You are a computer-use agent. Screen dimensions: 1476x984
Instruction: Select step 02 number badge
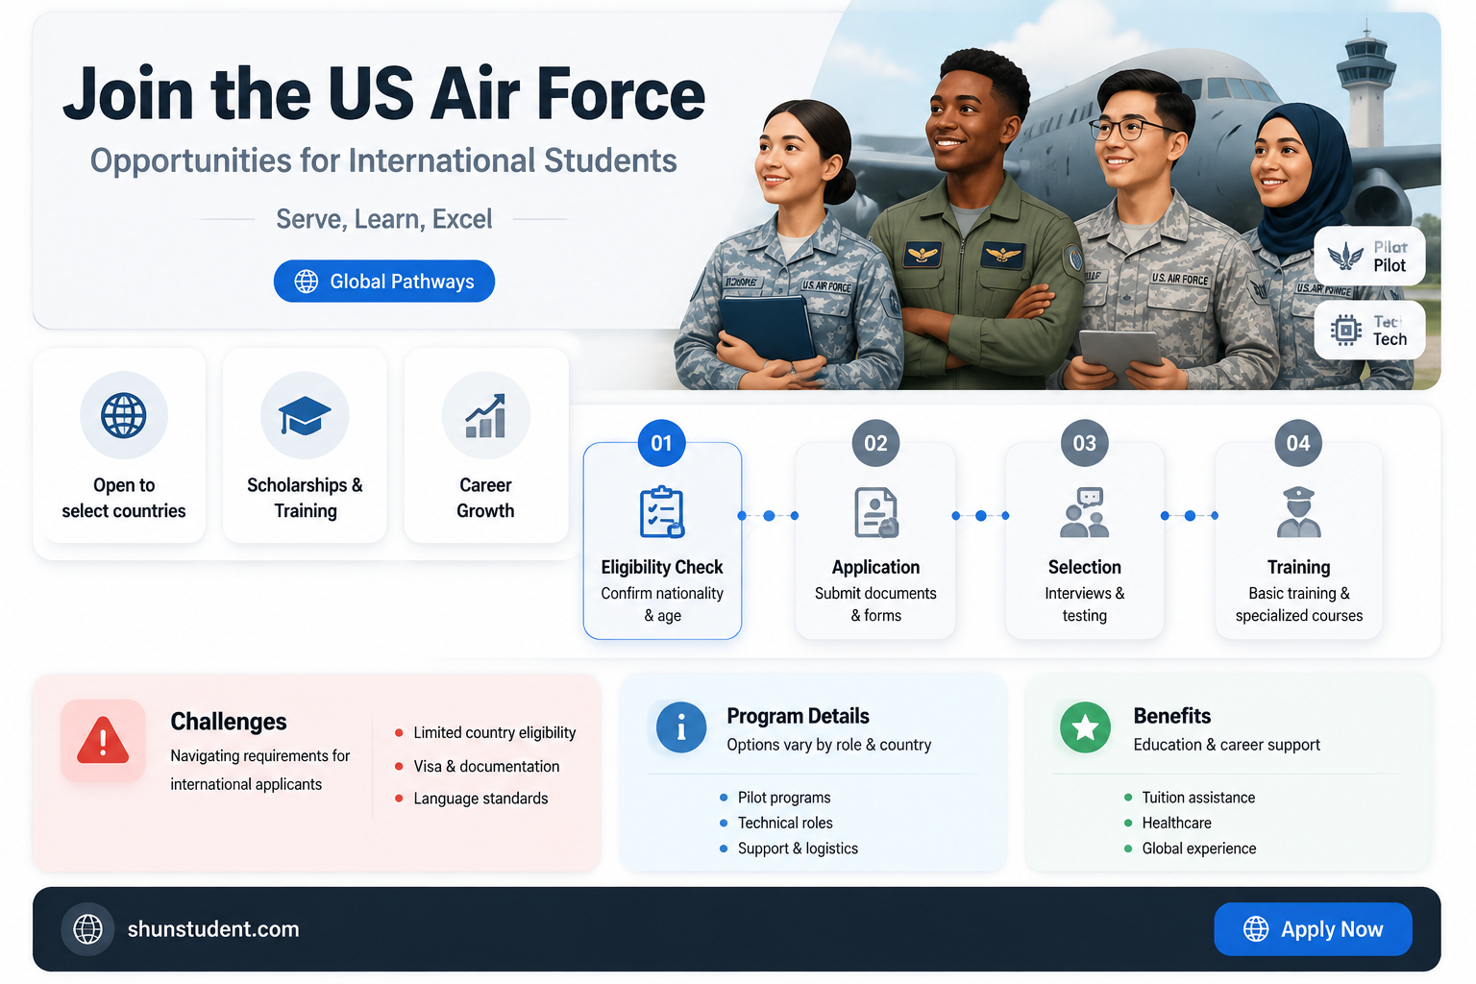[875, 443]
